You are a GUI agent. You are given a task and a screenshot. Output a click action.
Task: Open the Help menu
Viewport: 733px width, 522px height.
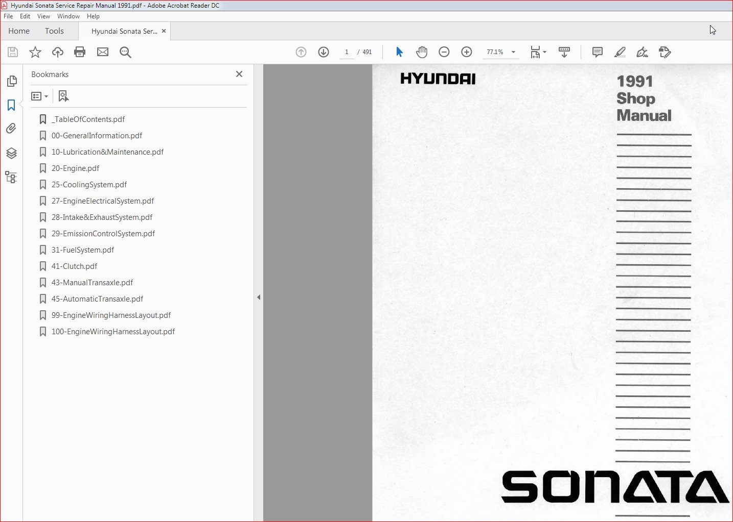93,16
